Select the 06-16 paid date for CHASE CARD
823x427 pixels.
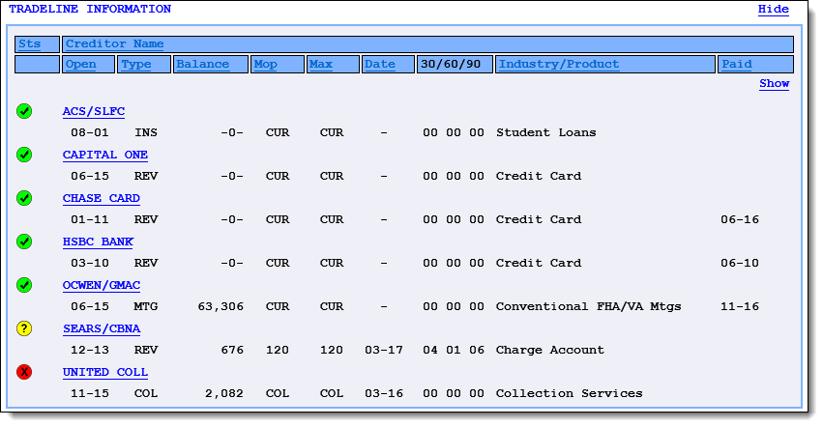pos(740,220)
